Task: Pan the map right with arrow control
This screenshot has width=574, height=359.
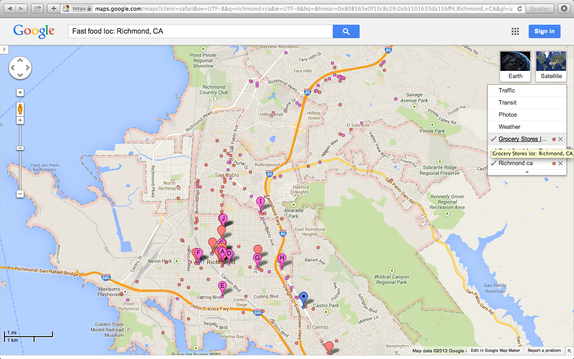Action: pyautogui.click(x=27, y=68)
